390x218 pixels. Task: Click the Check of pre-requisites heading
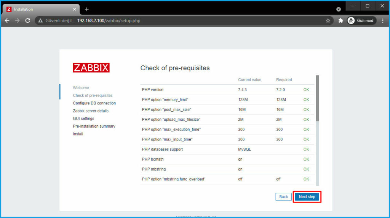point(175,68)
